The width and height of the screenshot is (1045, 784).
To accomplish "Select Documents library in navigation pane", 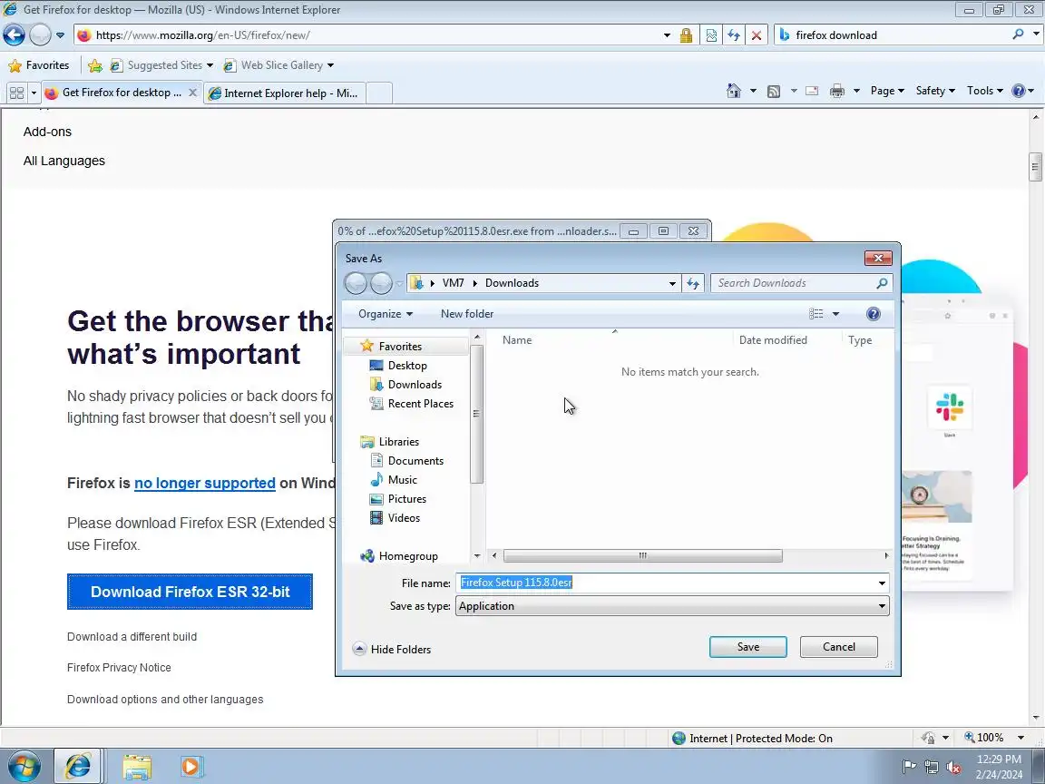I will click(x=415, y=461).
